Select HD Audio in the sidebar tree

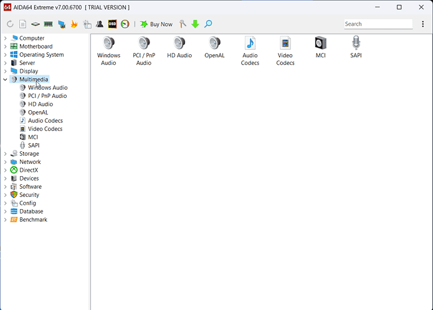click(40, 104)
